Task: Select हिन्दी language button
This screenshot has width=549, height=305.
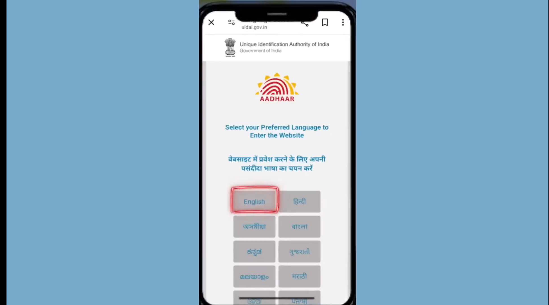Action: pos(299,201)
